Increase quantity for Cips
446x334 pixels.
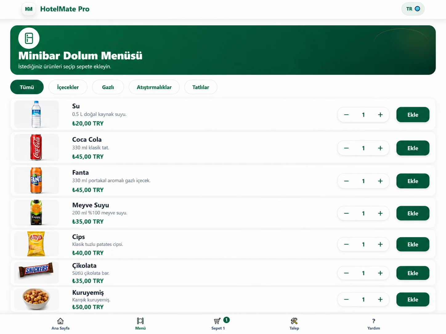click(380, 244)
